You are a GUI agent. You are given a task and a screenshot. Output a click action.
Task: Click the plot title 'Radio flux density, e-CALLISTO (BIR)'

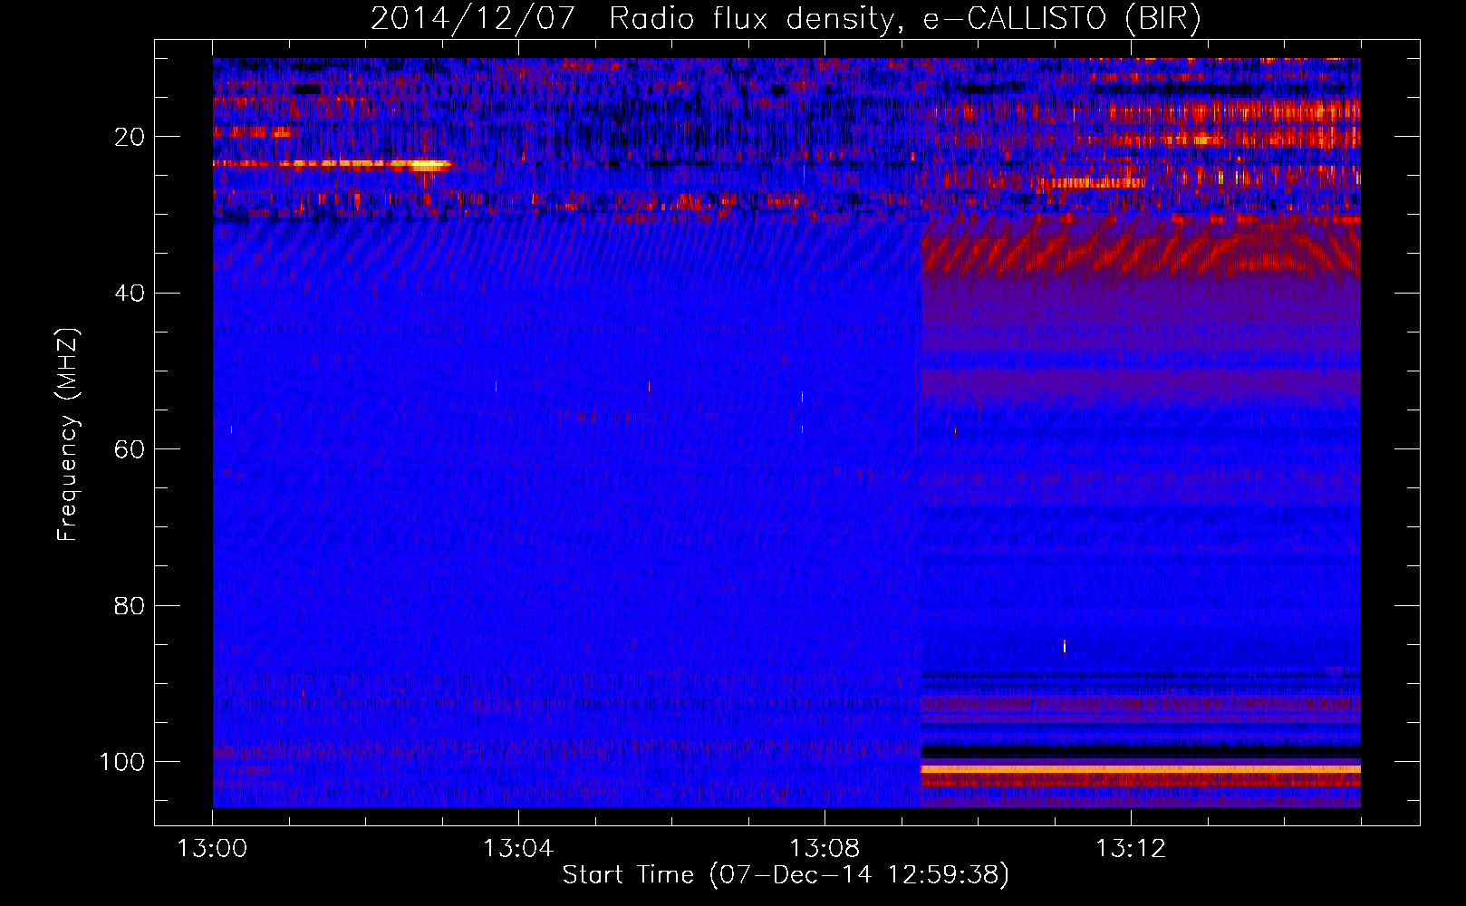point(904,18)
